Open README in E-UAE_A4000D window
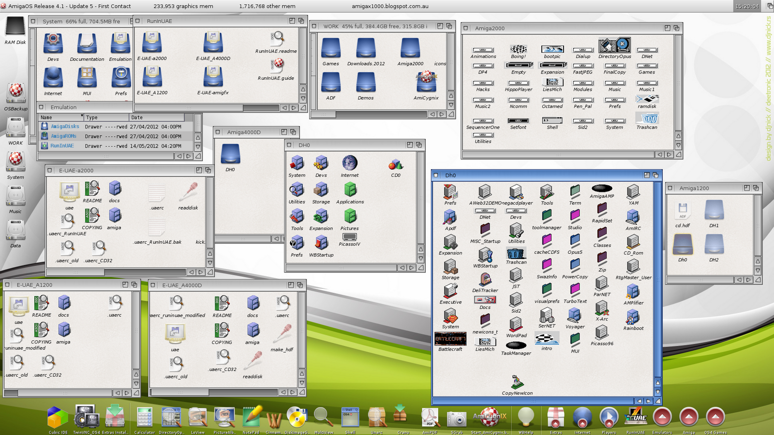Viewport: 774px width, 435px height. click(x=222, y=304)
